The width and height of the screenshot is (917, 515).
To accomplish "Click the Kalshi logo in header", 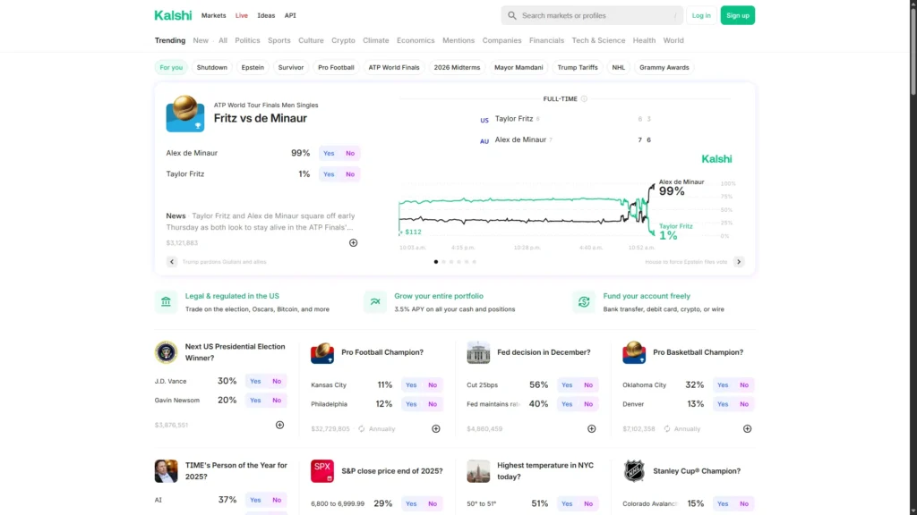I will point(173,15).
